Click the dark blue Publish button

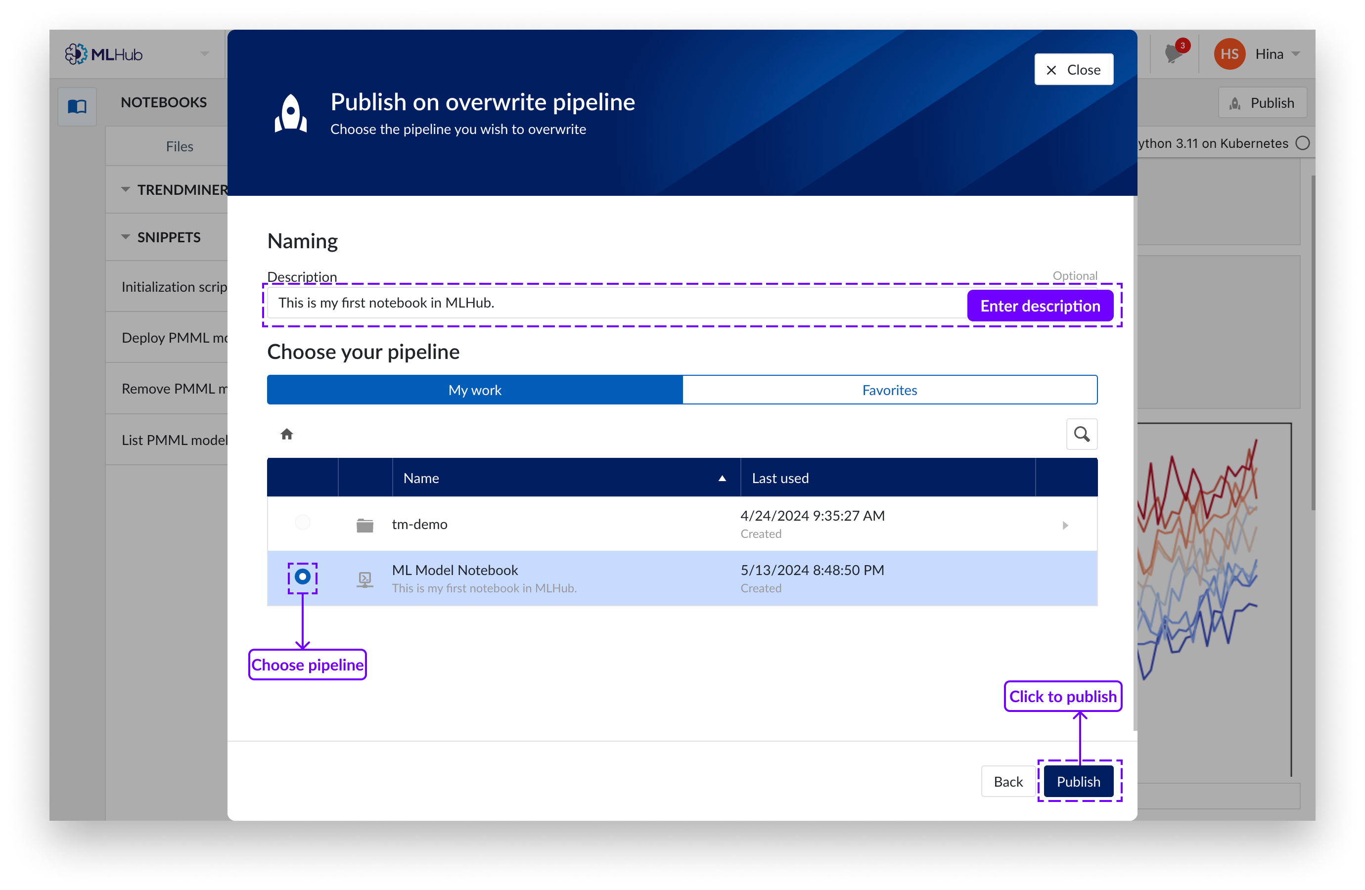tap(1078, 781)
